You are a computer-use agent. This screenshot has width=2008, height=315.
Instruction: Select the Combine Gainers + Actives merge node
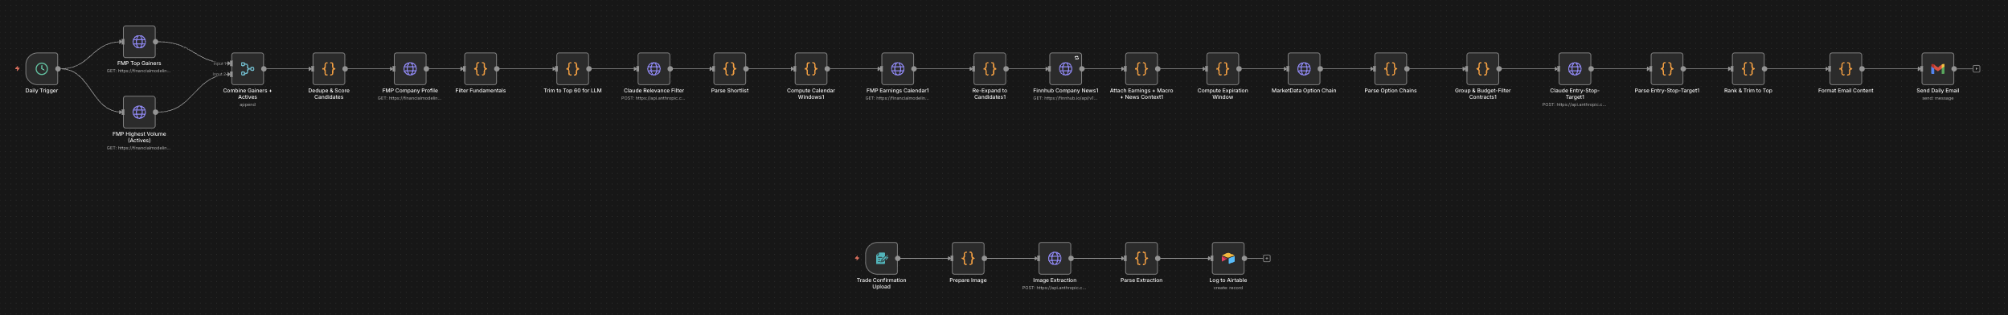coord(248,69)
